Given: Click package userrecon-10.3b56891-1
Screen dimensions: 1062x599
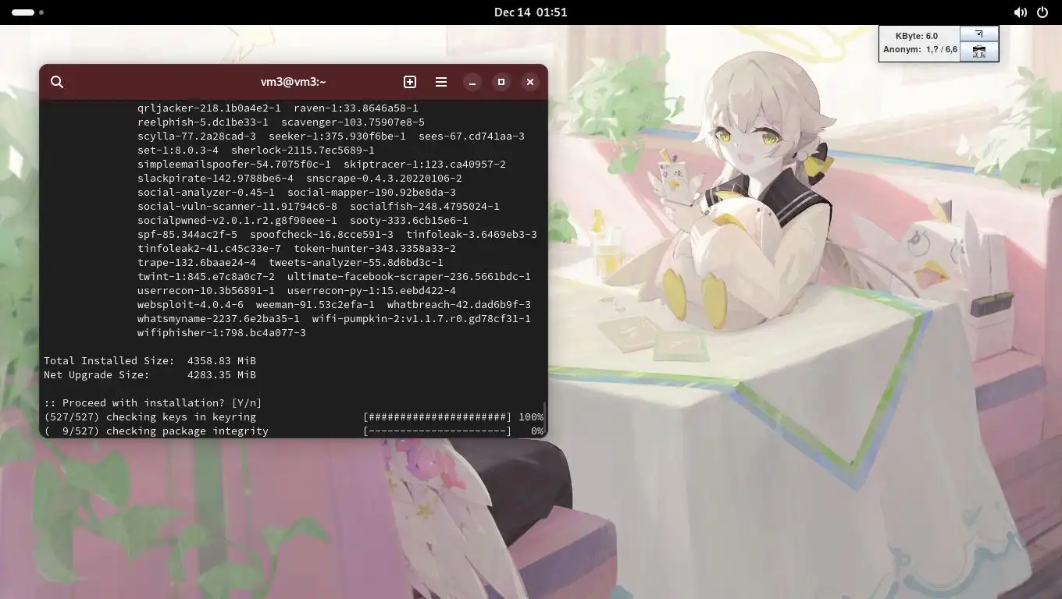Looking at the screenshot, I should 206,291.
